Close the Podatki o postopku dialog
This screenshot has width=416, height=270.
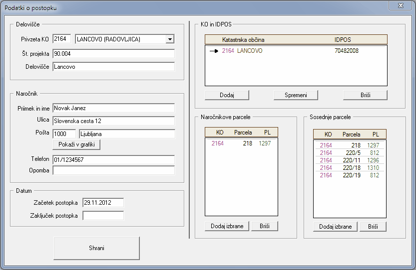pyautogui.click(x=400, y=6)
